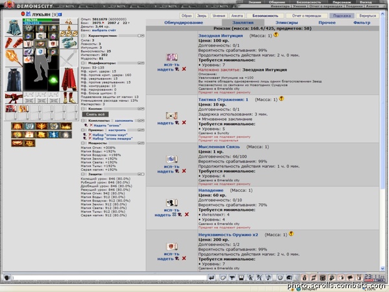Select the Заклятия tab

click(243, 23)
